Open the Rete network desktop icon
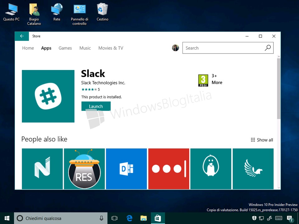Screen dimensions: 299x224 tap(57, 12)
